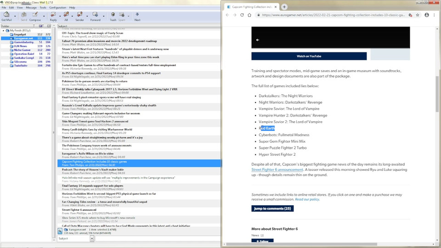Screen dimensions: 441x248
Task: Click the blocked cookies icon in address bar
Action: click(410, 15)
